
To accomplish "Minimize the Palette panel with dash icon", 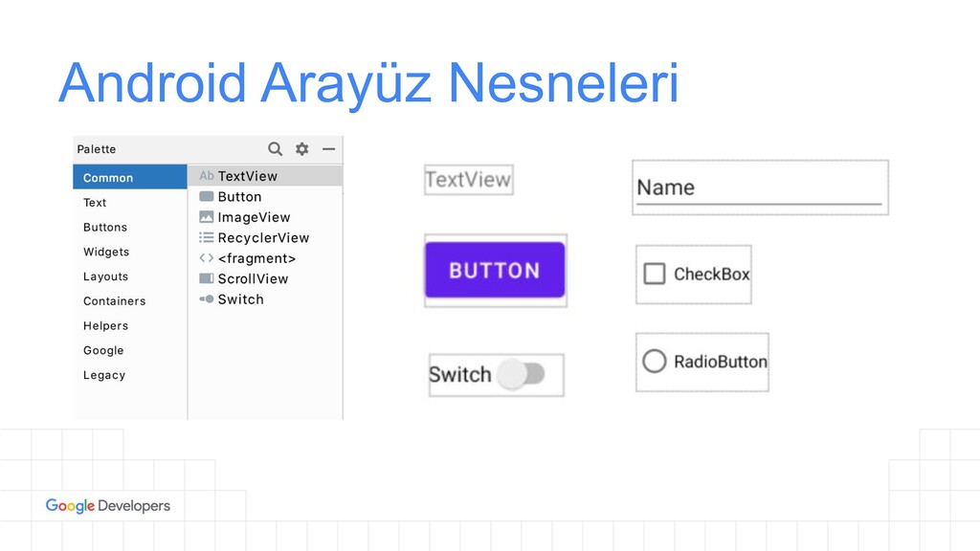I will click(329, 148).
